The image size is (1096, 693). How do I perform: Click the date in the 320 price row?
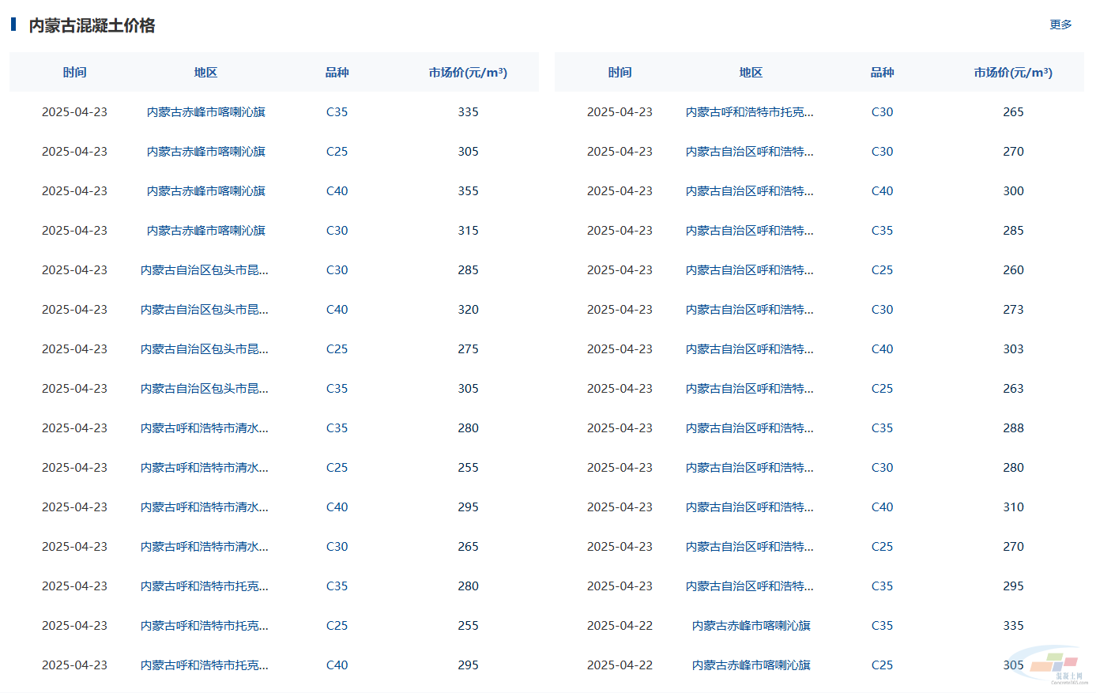74,310
